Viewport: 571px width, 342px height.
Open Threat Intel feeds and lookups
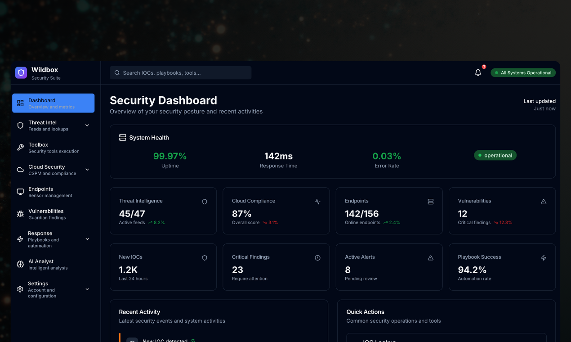[53, 126]
